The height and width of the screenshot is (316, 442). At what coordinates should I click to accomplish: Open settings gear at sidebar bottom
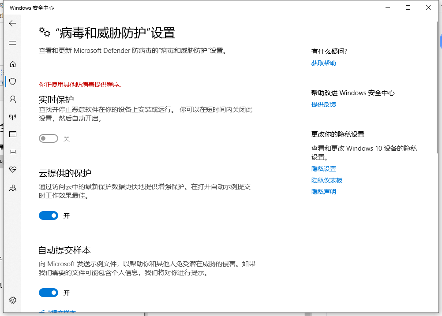(x=13, y=300)
